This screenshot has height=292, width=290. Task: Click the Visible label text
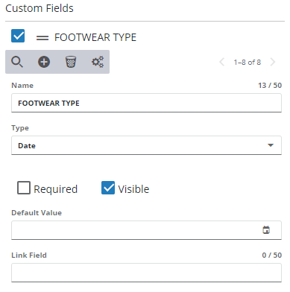[x=133, y=189]
